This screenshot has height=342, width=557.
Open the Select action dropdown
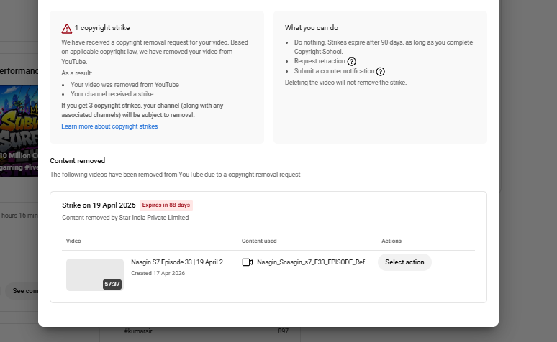(x=404, y=262)
